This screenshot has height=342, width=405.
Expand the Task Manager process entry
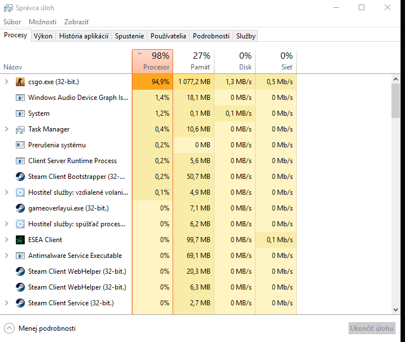coord(7,129)
